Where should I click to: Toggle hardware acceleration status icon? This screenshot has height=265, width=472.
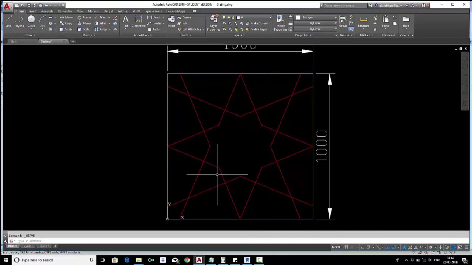[x=454, y=247]
